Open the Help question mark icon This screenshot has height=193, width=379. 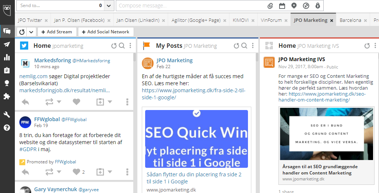pyautogui.click(x=7, y=127)
